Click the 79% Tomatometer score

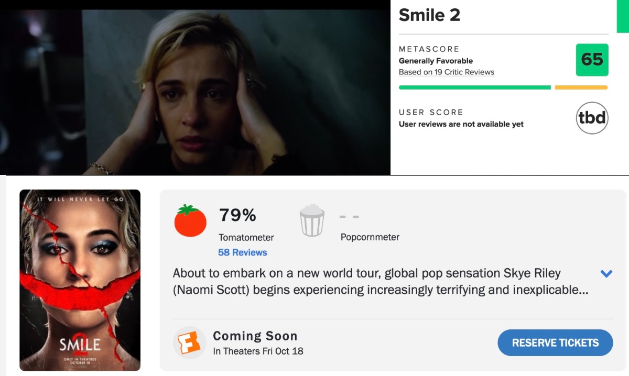point(237,215)
